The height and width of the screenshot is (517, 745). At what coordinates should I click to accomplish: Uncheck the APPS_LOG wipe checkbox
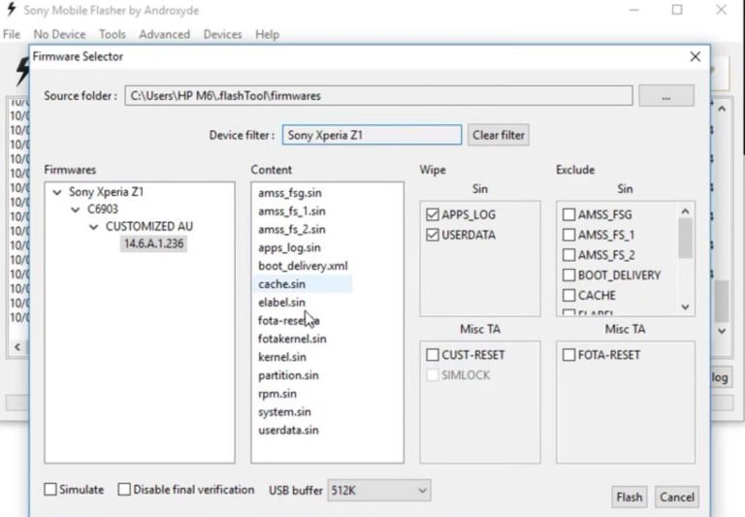[433, 214]
